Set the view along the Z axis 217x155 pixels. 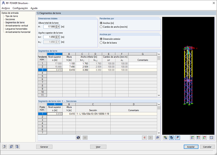point(204,138)
